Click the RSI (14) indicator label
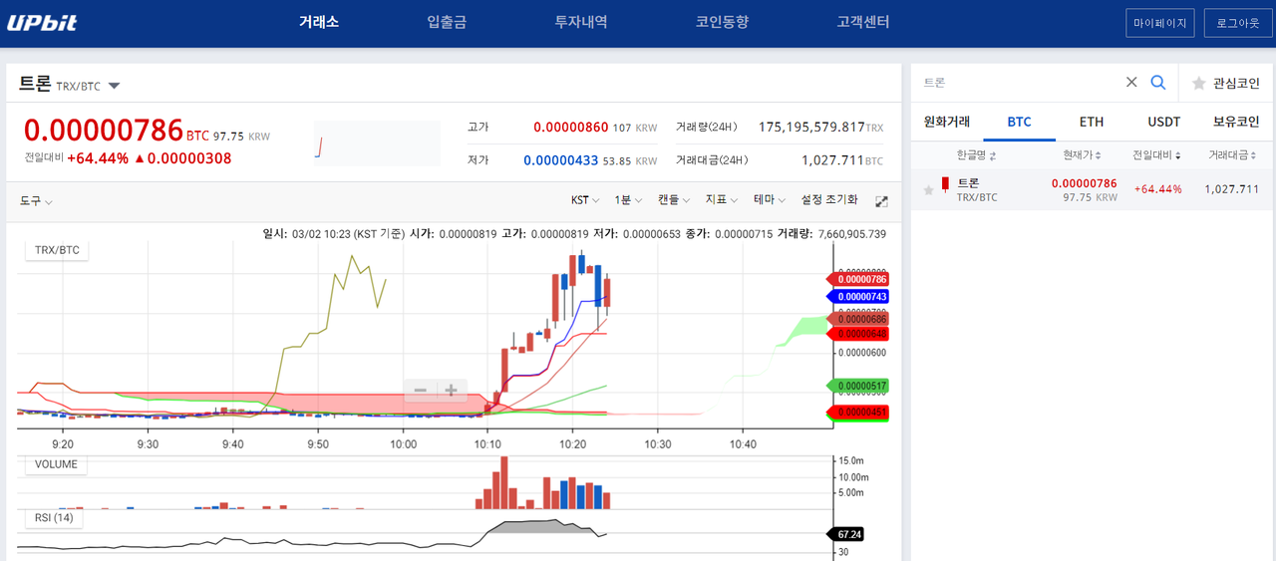Image resolution: width=1276 pixels, height=561 pixels. pyautogui.click(x=54, y=517)
